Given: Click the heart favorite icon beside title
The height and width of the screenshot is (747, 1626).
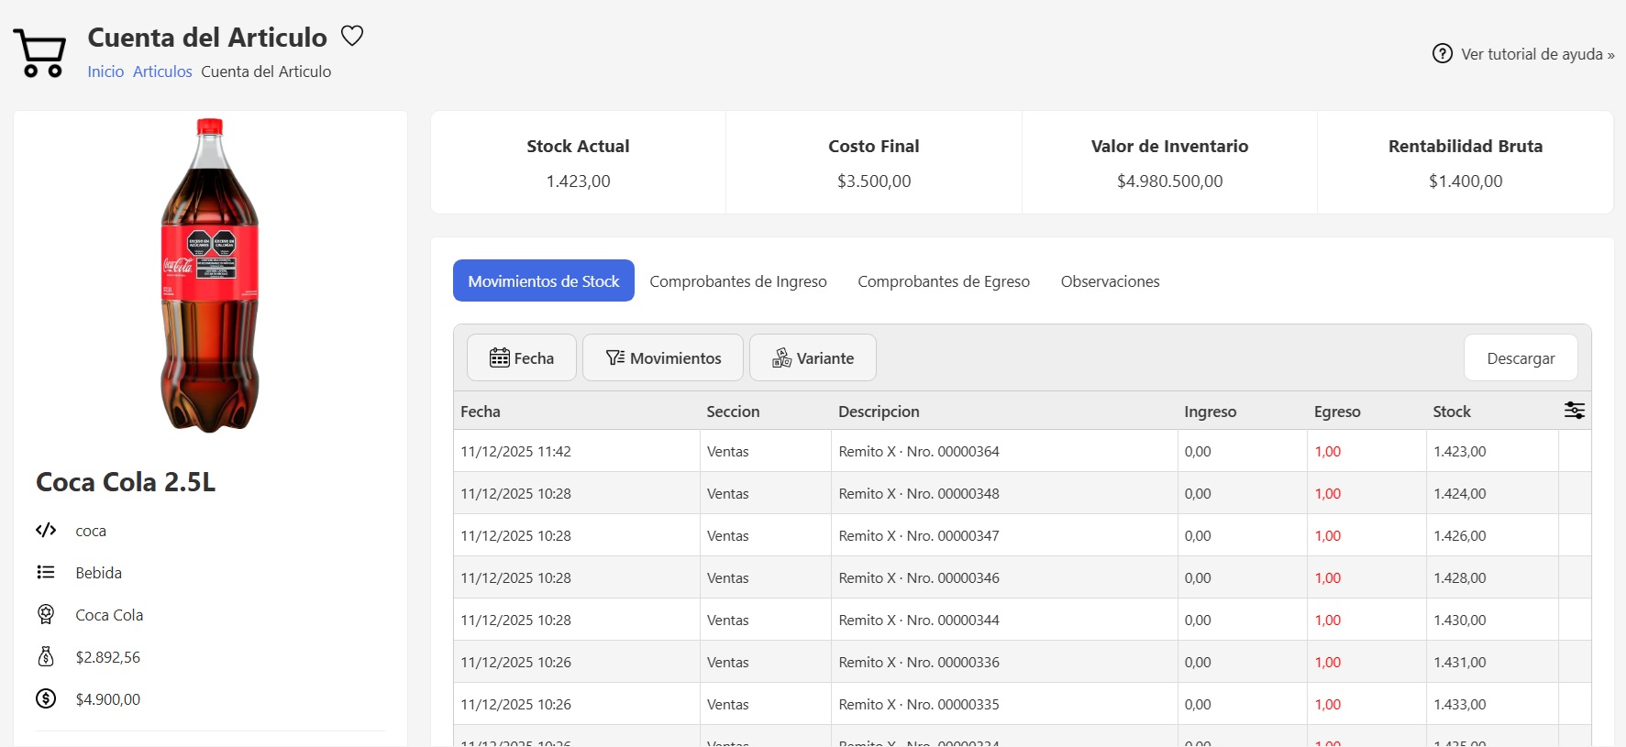Looking at the screenshot, I should (352, 36).
